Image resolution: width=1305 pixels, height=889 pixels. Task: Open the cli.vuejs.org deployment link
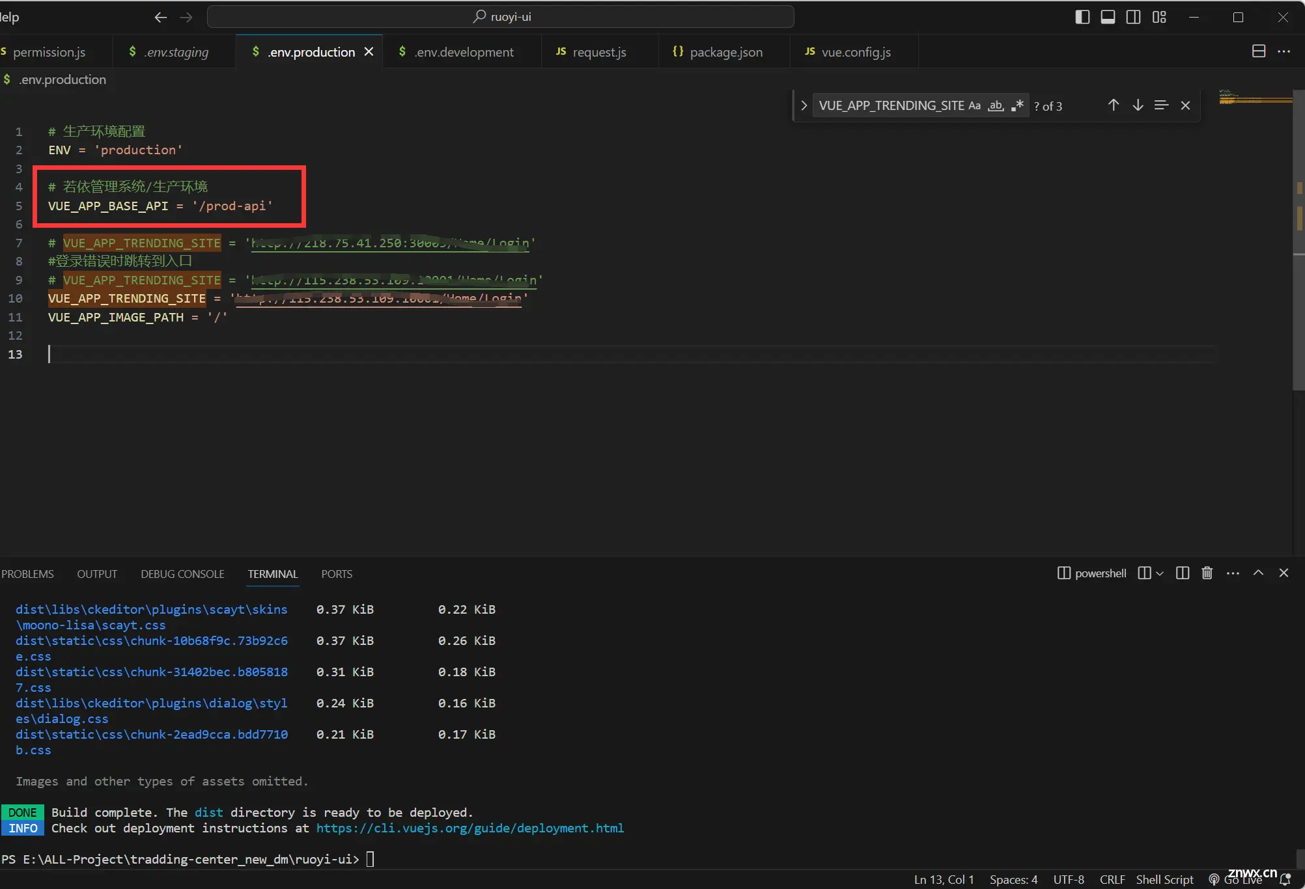470,828
